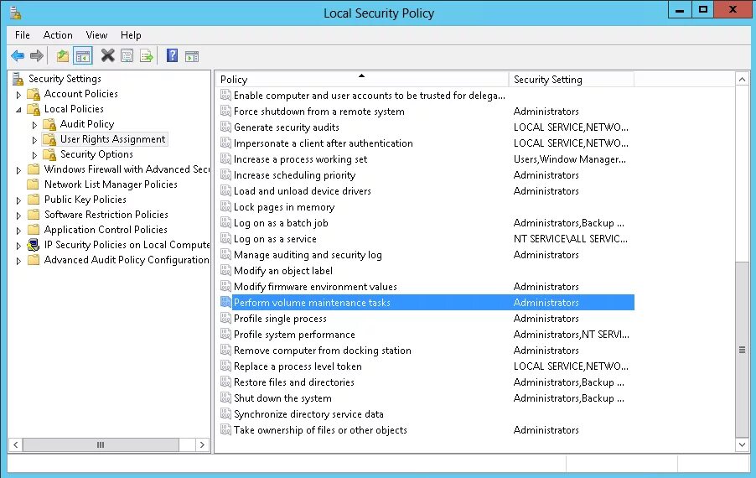Click the Up one level folder icon
Viewport: 756px width, 478px height.
click(x=63, y=56)
